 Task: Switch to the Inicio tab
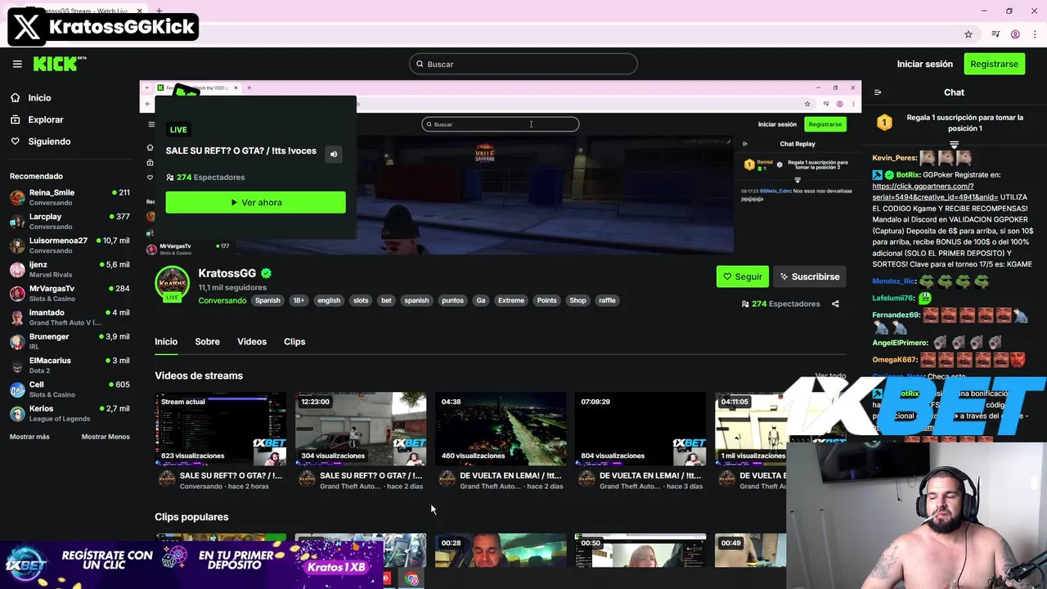tap(166, 342)
